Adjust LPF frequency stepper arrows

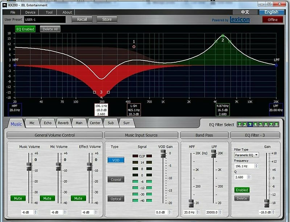coord(220,212)
